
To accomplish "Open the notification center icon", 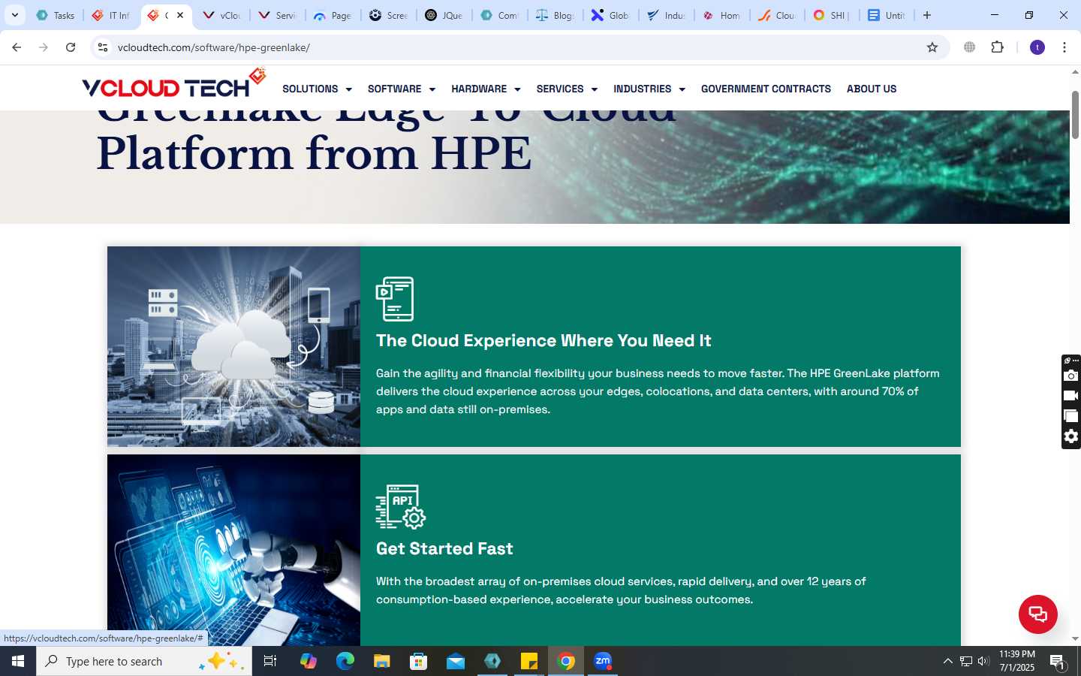I will click(x=1057, y=662).
